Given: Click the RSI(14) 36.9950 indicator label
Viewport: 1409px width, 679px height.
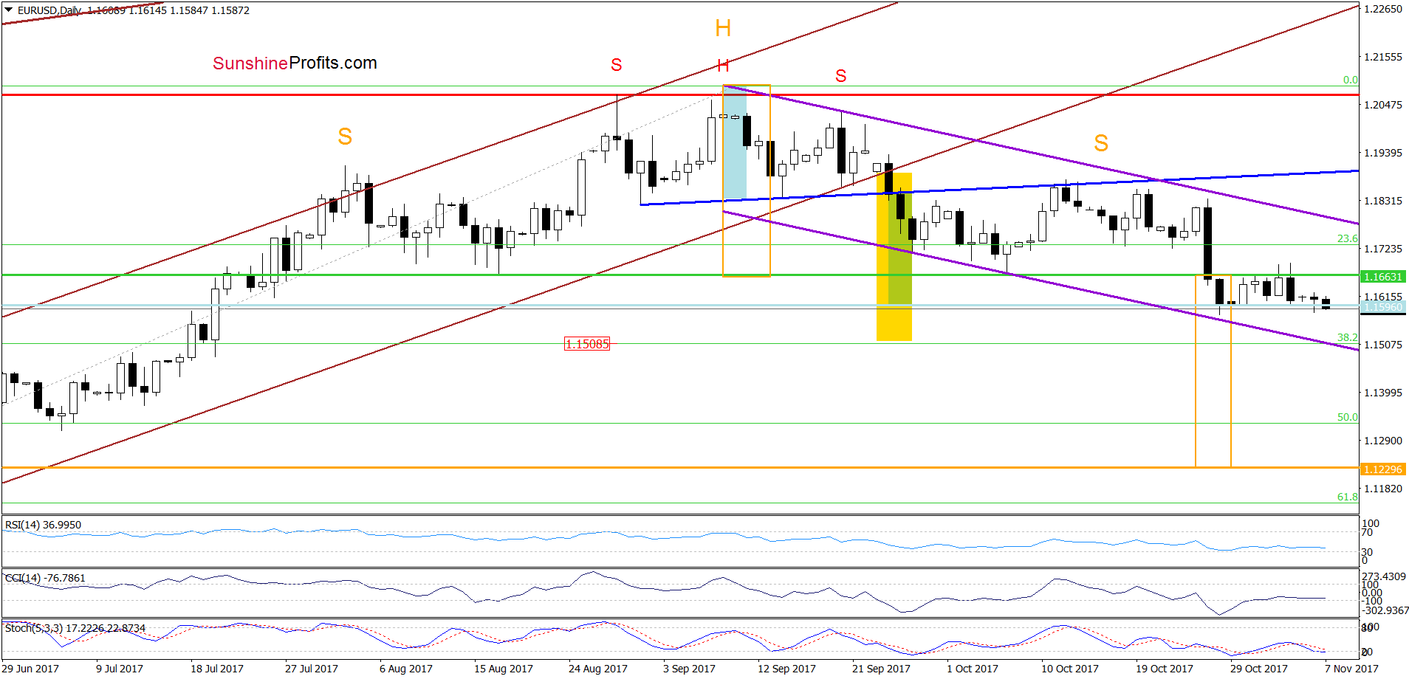Looking at the screenshot, I should (43, 525).
